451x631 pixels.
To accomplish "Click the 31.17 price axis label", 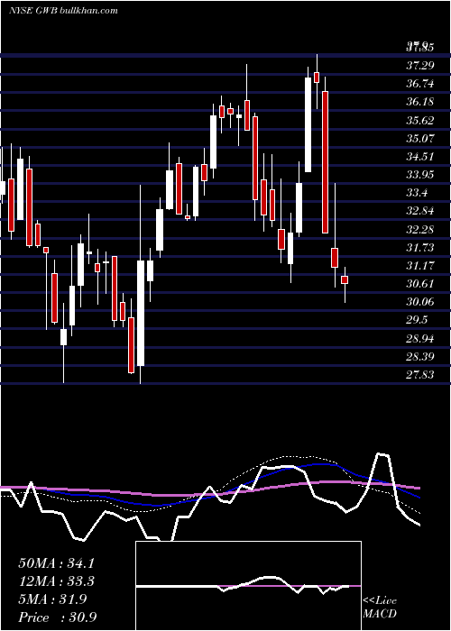I will pyautogui.click(x=420, y=266).
